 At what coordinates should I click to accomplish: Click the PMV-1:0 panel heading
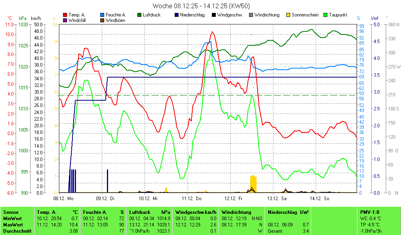[370, 212]
